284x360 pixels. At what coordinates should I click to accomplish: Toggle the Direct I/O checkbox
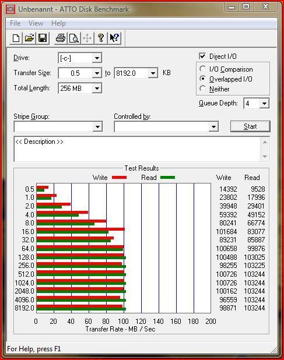click(202, 56)
